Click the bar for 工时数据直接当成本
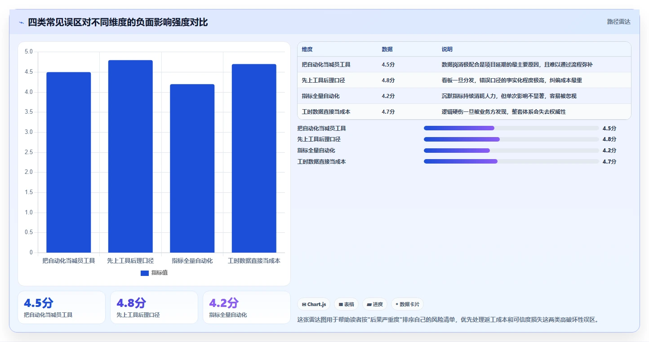The width and height of the screenshot is (649, 342). tap(254, 158)
